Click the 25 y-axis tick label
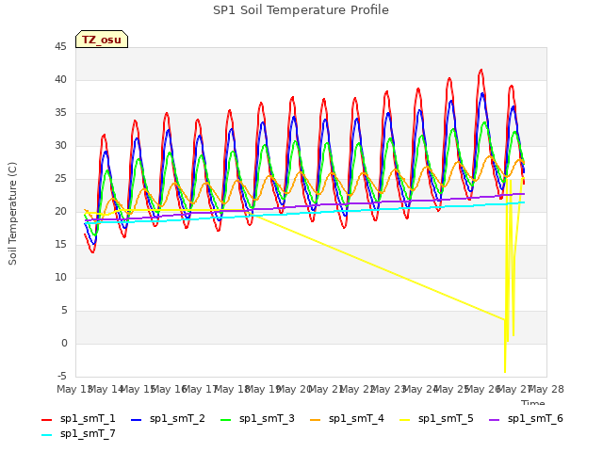The height and width of the screenshot is (452, 603). (60, 178)
